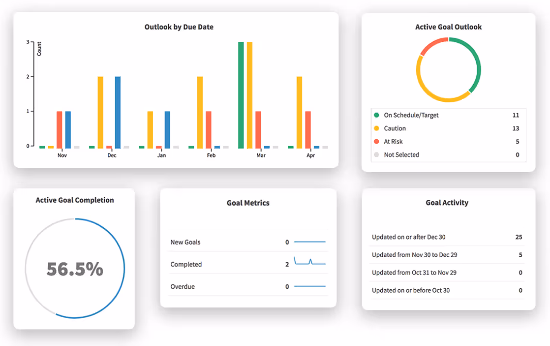The image size is (550, 346).
Task: Select the On Schedule/Target legend label
Action: click(411, 115)
